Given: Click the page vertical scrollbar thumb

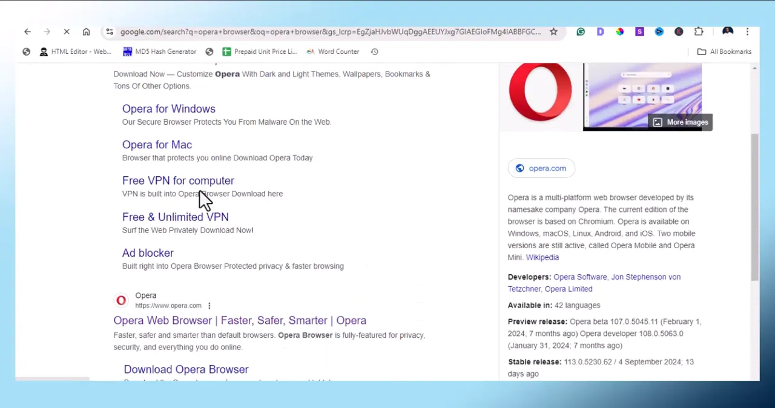Looking at the screenshot, I should pos(754,208).
